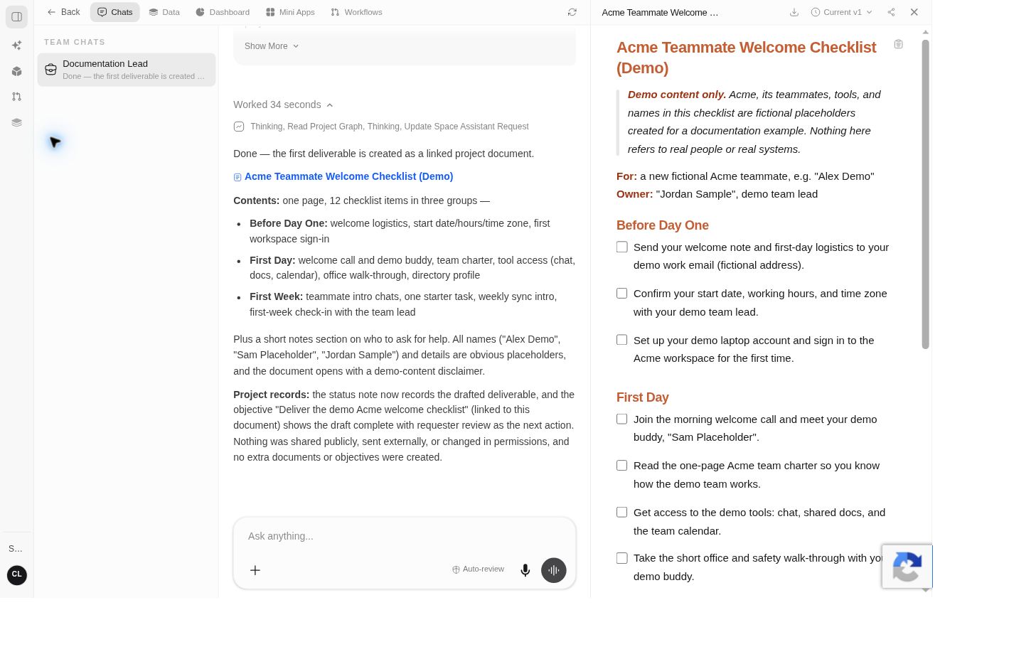
Task: Click the share icon in document header
Action: (x=891, y=12)
